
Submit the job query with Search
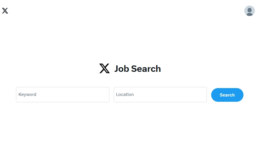click(x=227, y=95)
